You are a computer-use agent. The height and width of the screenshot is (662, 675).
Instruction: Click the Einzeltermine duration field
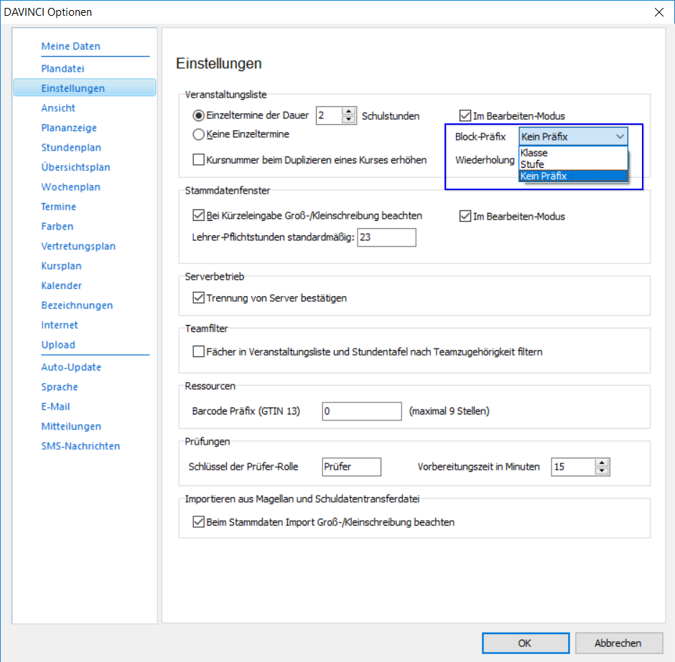[x=330, y=115]
